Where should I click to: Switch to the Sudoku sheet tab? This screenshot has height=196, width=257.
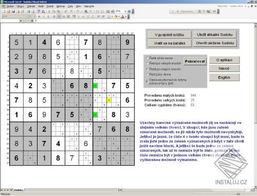pos(19,190)
